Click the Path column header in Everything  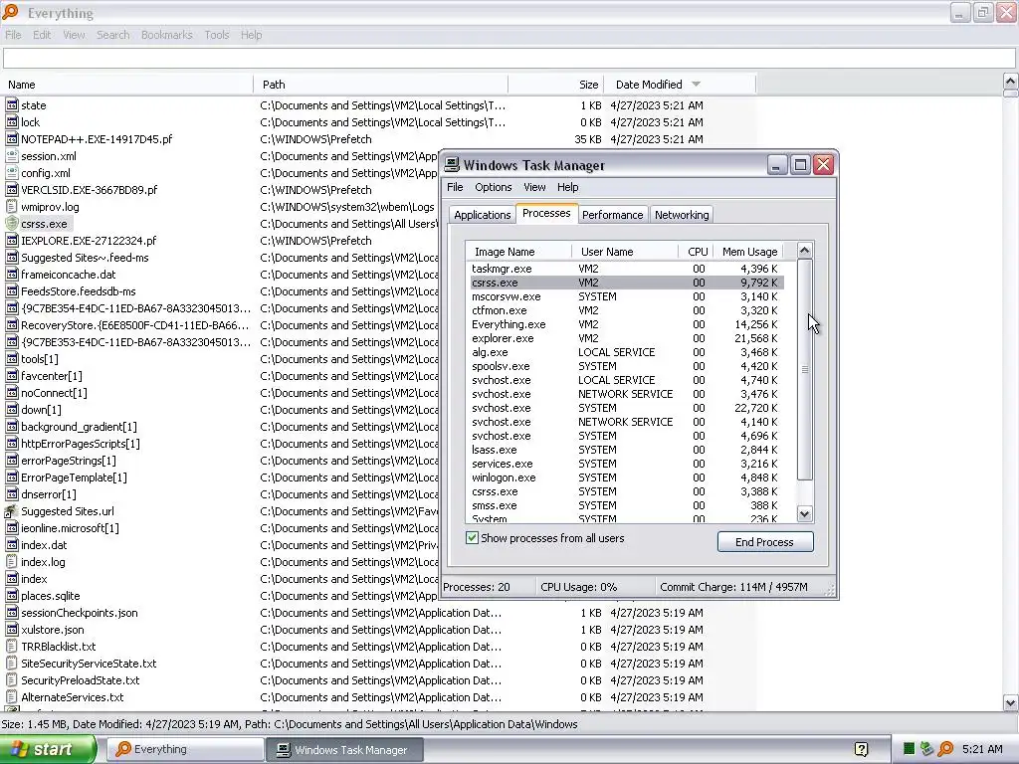click(381, 85)
